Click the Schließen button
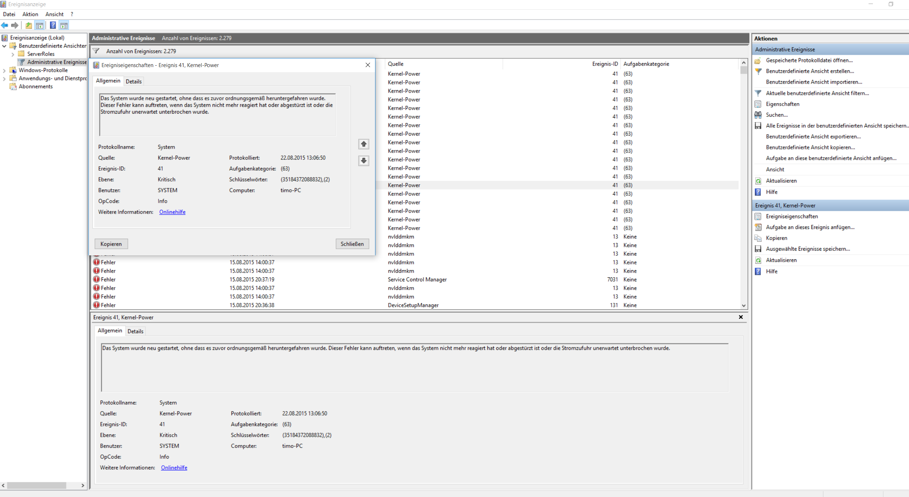The image size is (909, 497). click(x=352, y=244)
